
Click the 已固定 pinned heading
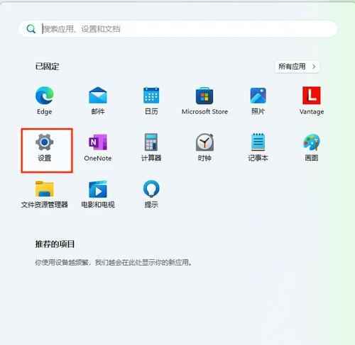click(x=47, y=67)
